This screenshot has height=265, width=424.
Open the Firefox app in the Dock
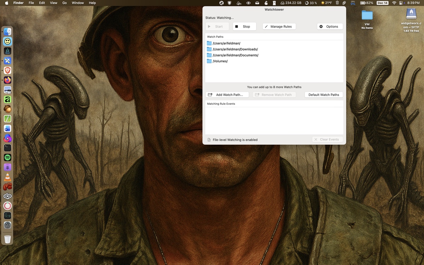coord(7,80)
